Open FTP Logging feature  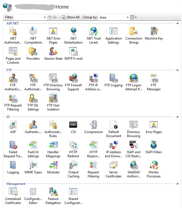[113, 80]
